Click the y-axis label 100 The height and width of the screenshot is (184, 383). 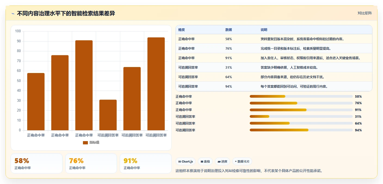coord(18,31)
